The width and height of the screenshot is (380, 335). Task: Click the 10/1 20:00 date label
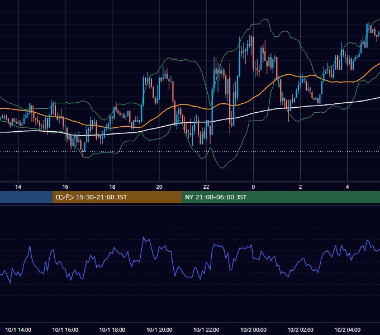159,329
